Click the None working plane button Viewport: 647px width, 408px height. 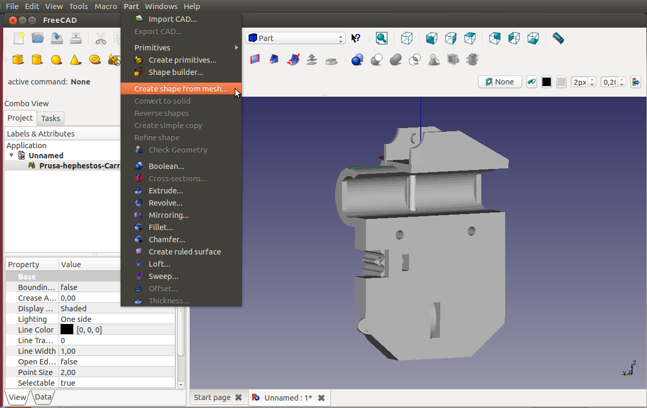[x=500, y=82]
